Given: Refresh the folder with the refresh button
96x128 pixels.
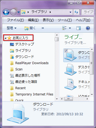Looking at the screenshot, I should click(x=76, y=12).
